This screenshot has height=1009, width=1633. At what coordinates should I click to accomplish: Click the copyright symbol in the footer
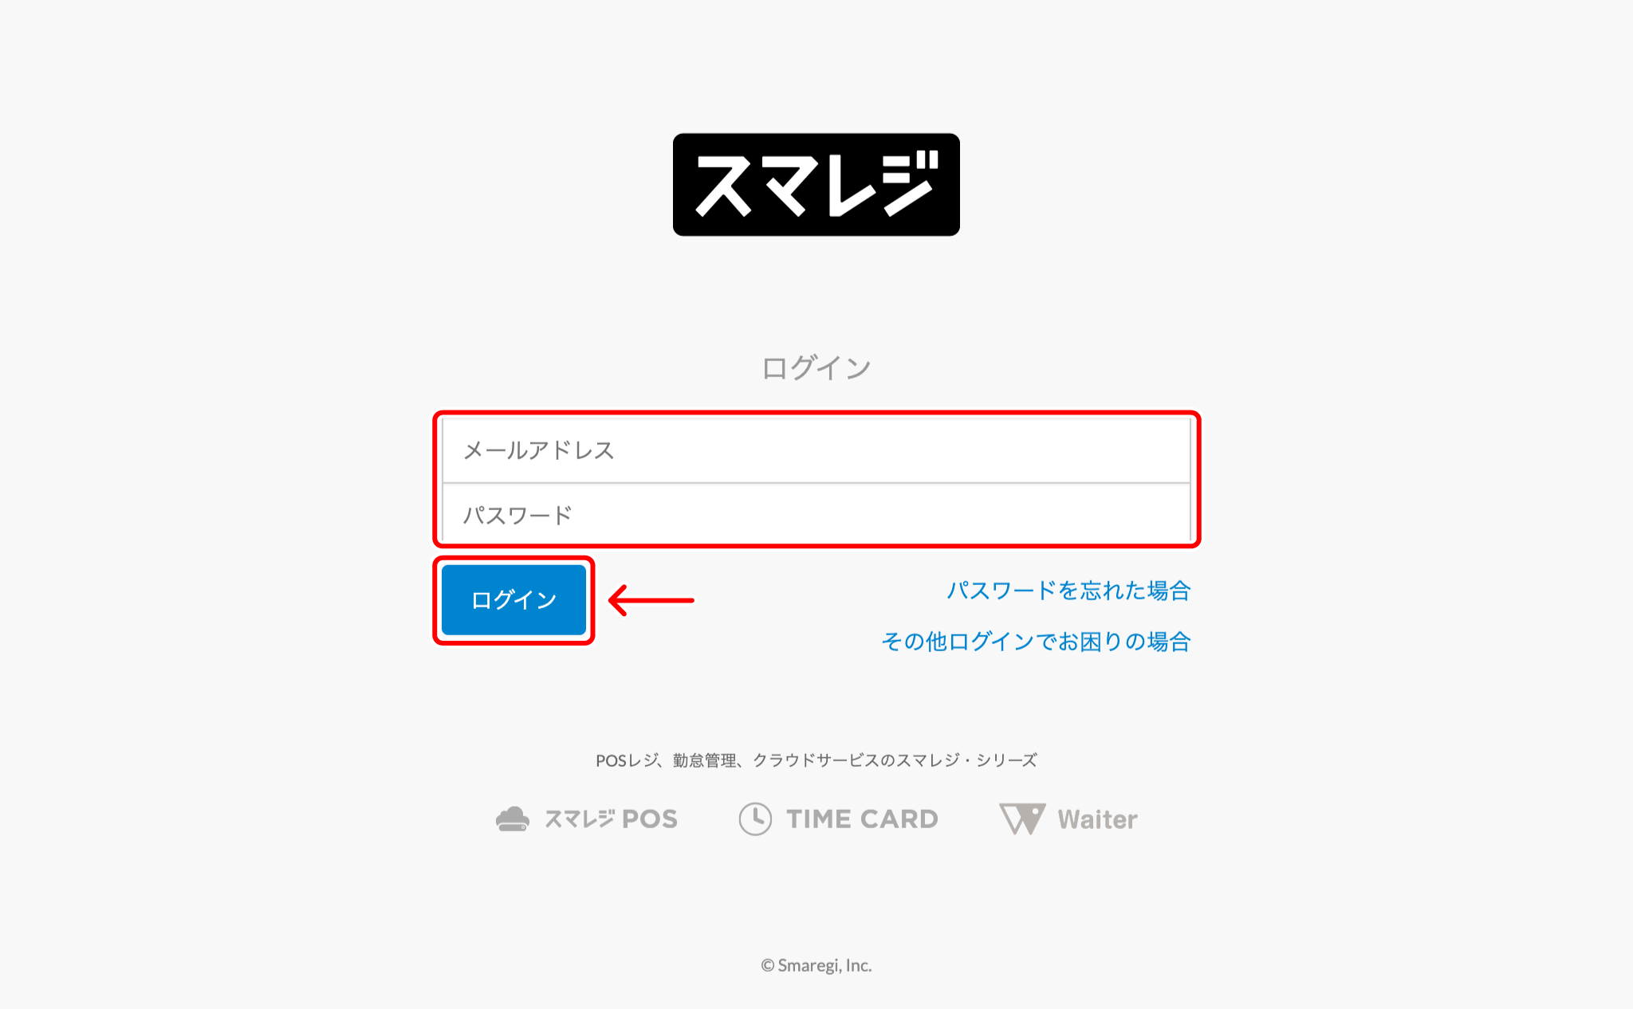767,966
